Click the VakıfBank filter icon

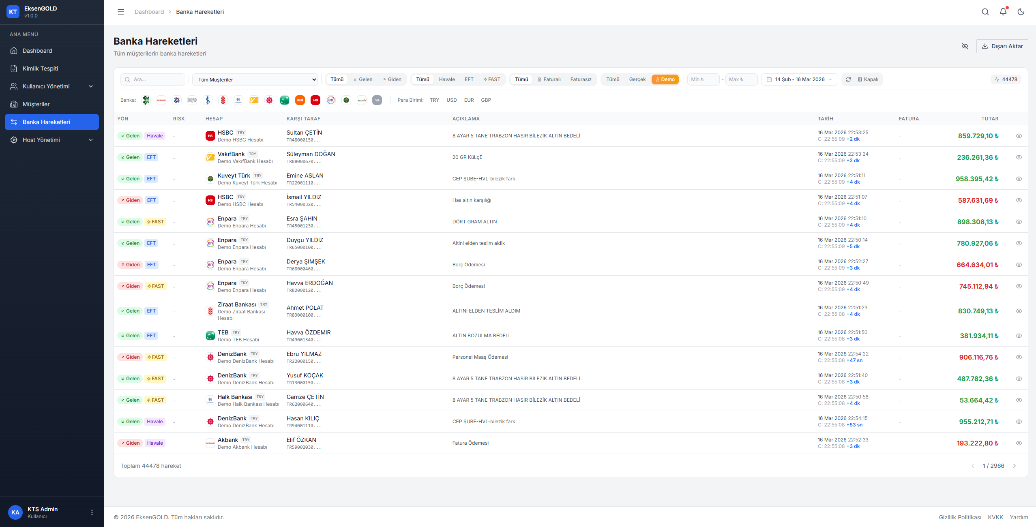click(254, 100)
